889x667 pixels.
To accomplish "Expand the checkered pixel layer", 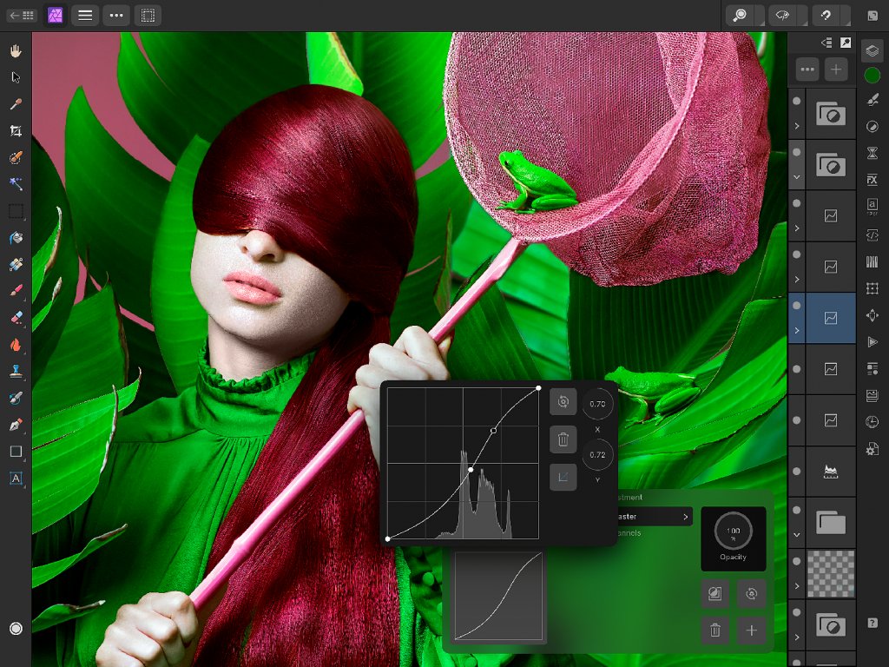I will pyautogui.click(x=797, y=586).
